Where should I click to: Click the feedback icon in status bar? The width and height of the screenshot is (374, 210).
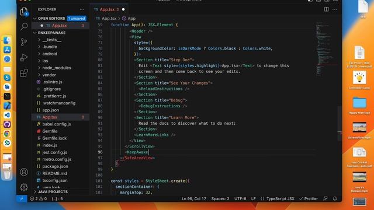point(325,198)
